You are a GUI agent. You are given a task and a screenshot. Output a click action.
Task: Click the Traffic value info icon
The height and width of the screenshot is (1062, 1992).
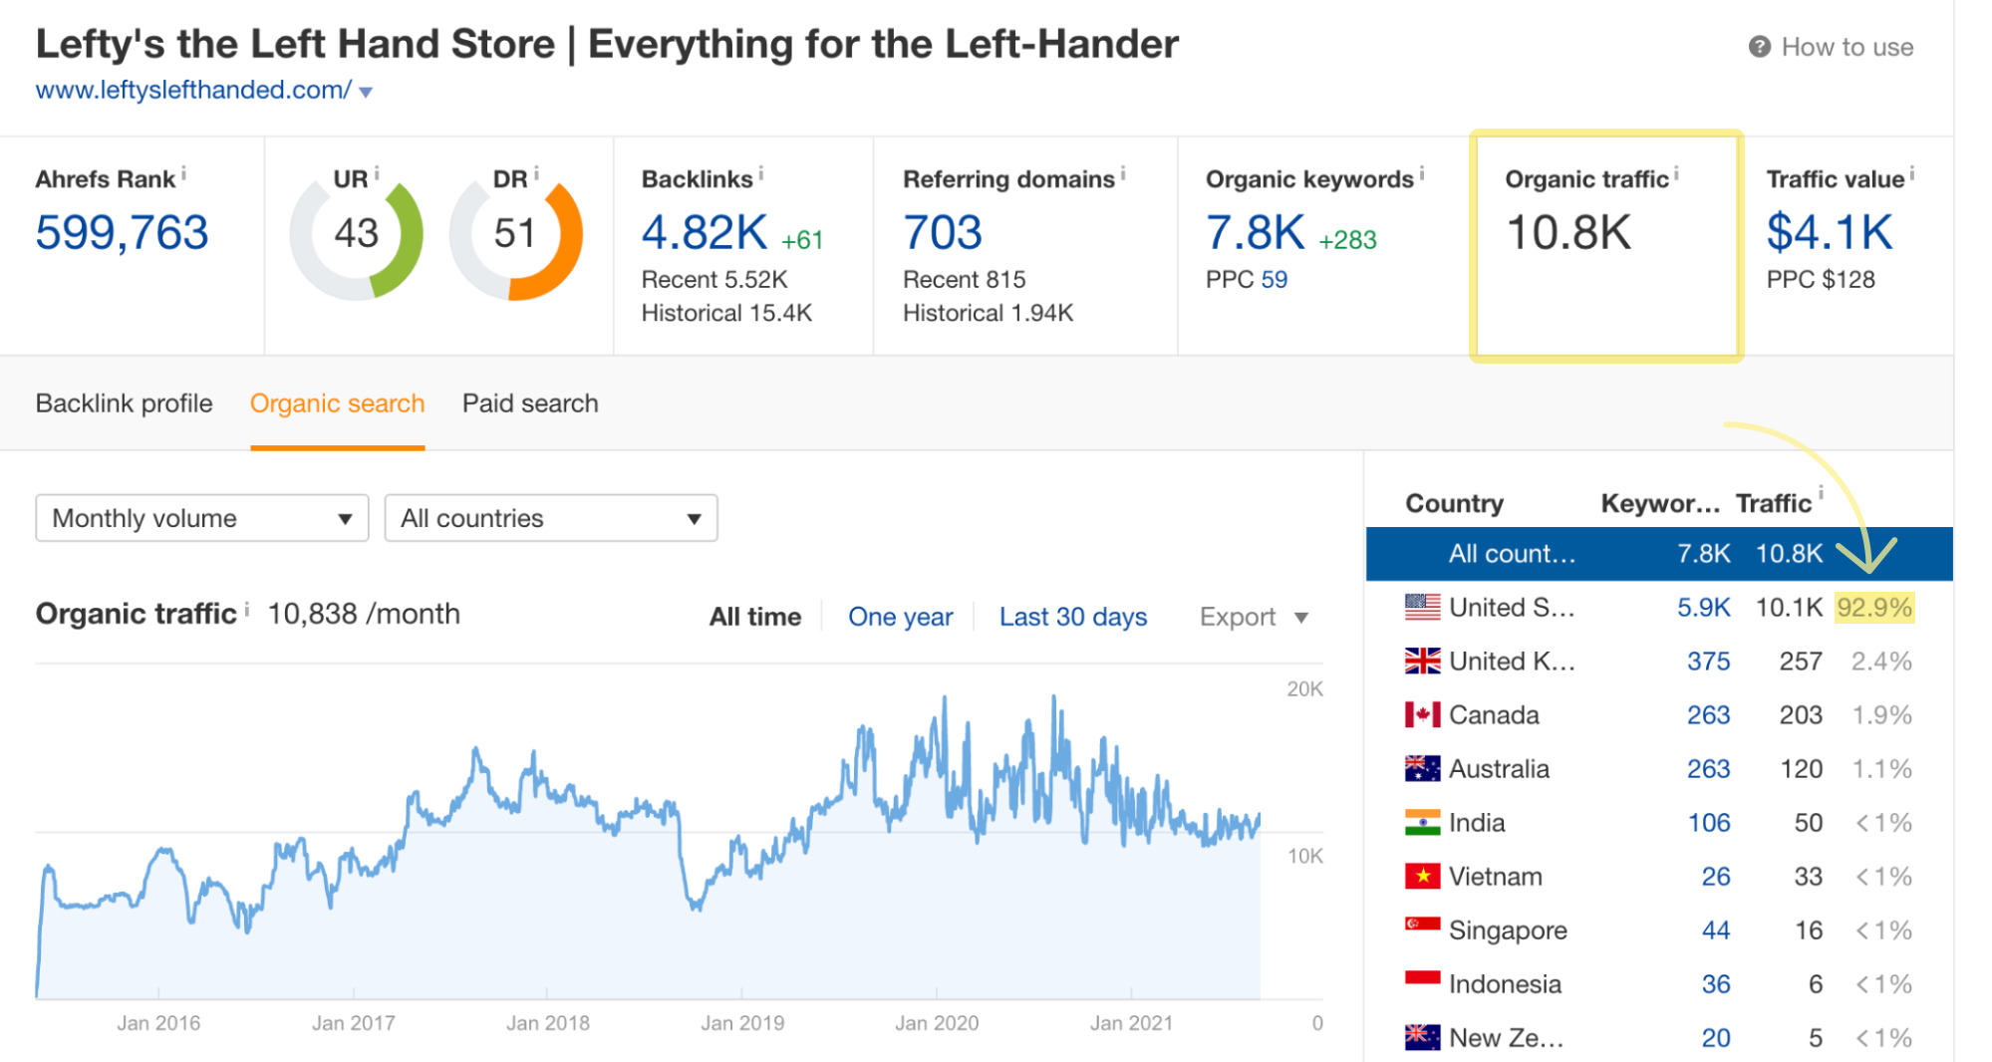tap(1912, 174)
